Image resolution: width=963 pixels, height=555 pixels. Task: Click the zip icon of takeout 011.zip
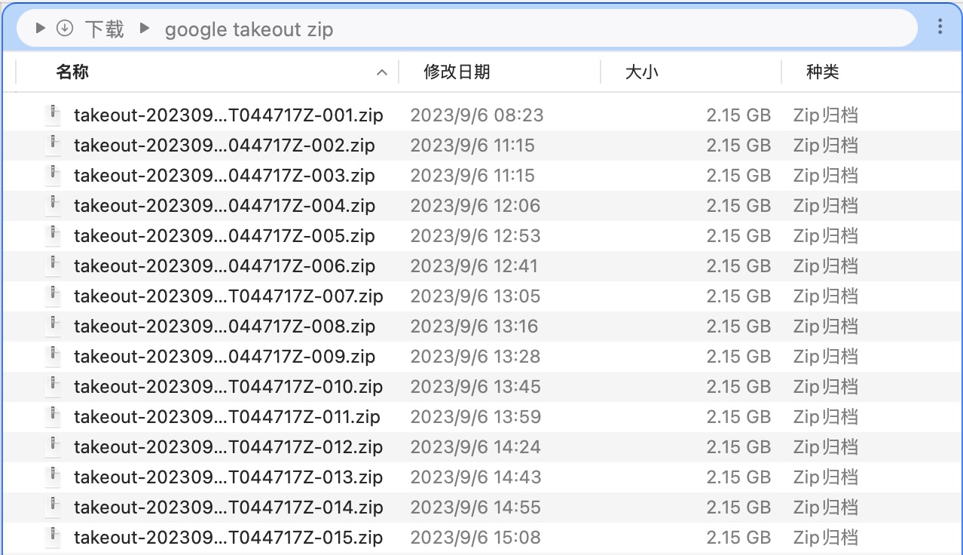coord(53,415)
